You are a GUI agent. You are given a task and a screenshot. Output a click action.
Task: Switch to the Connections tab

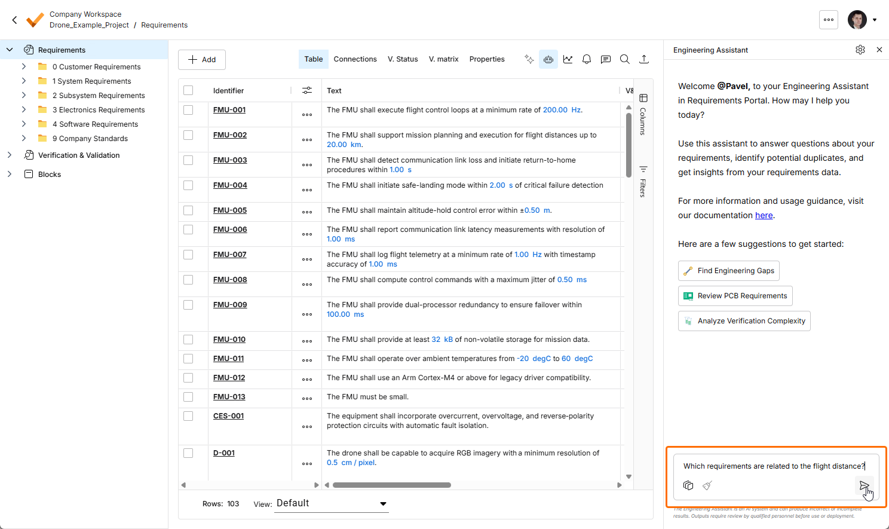pos(355,59)
